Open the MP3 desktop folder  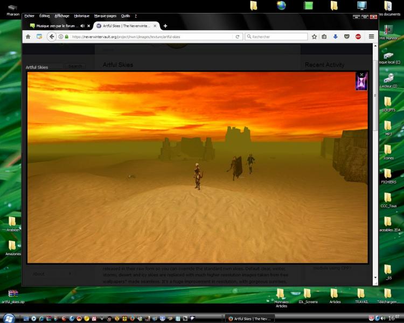(388, 128)
